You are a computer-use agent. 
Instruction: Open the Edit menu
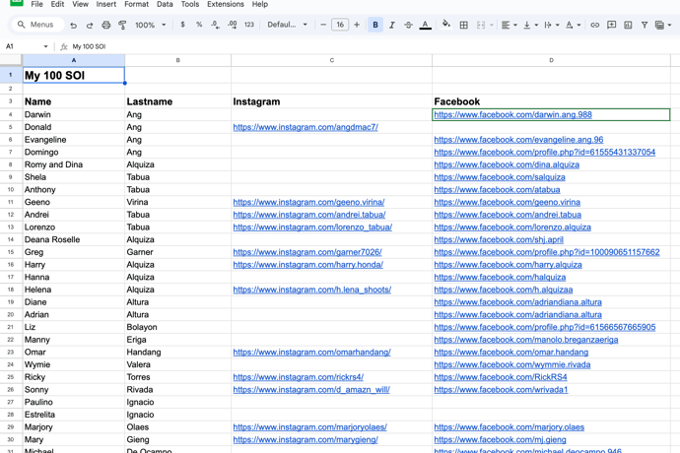tap(57, 4)
